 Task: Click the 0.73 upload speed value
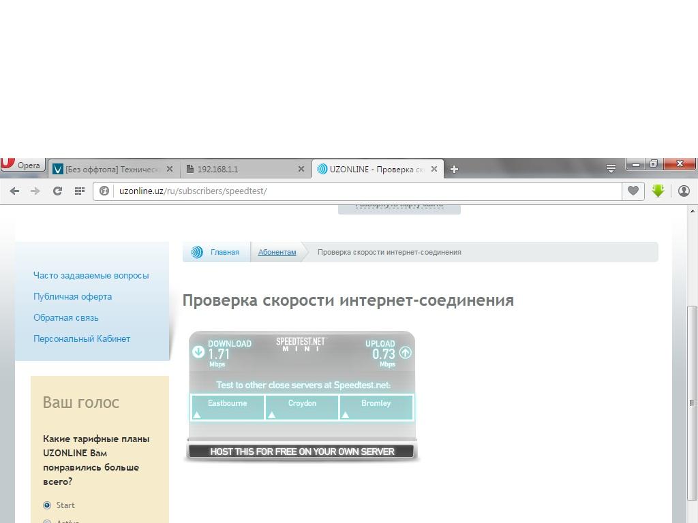click(x=384, y=354)
